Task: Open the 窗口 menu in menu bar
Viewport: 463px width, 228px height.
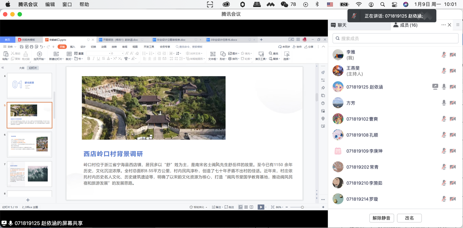Action: [x=67, y=4]
